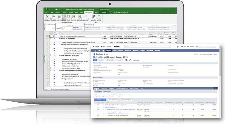Open the Duration column filter dropdown
Viewport: 226px width, 126px height.
(x=109, y=34)
